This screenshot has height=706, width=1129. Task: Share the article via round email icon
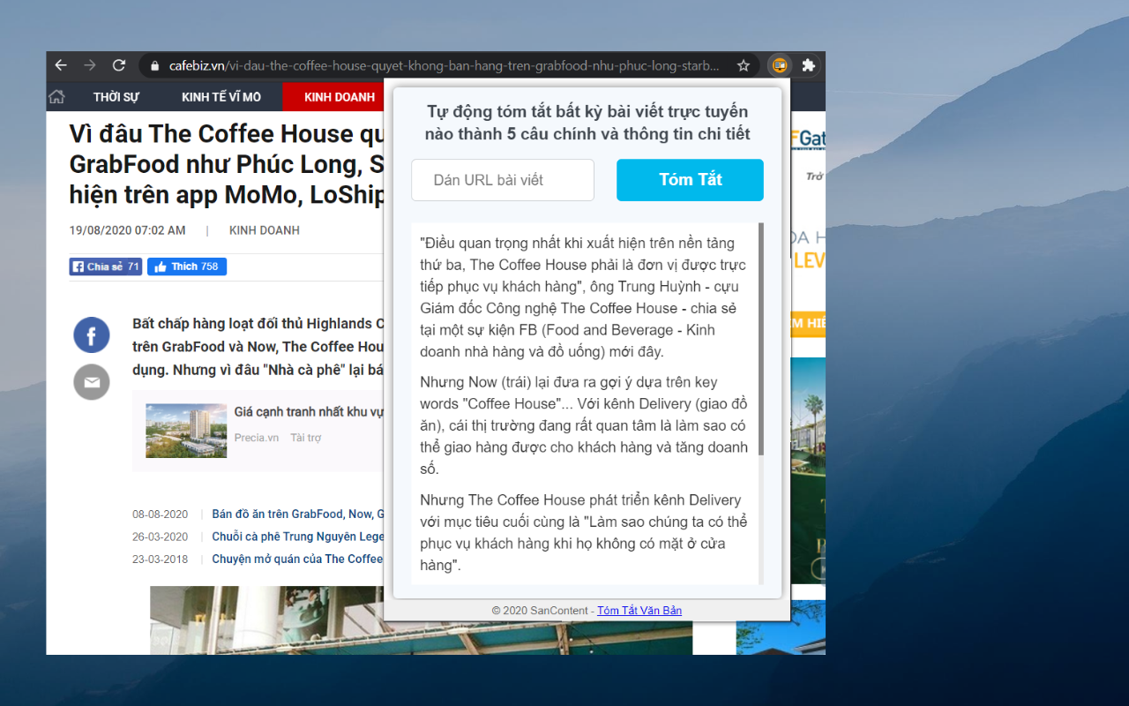coord(92,382)
